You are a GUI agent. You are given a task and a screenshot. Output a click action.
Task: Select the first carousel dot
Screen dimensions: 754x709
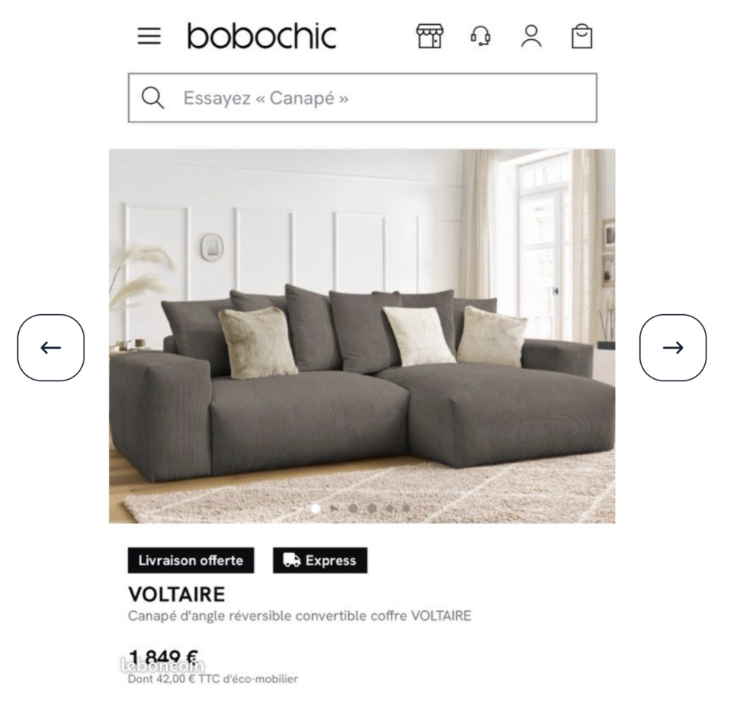click(315, 508)
